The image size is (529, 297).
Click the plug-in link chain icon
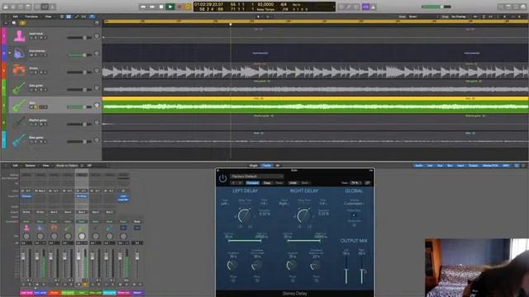tap(368, 183)
